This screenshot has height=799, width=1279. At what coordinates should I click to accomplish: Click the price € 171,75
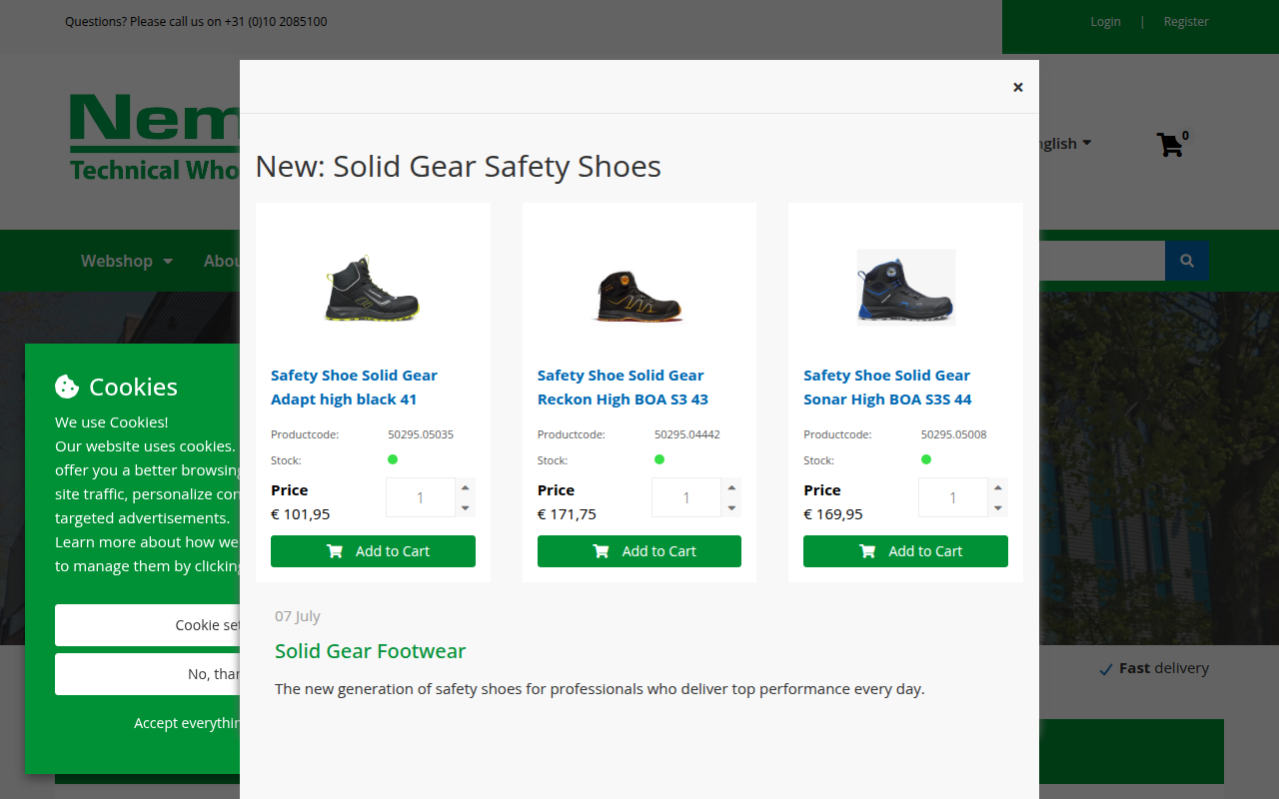567,514
